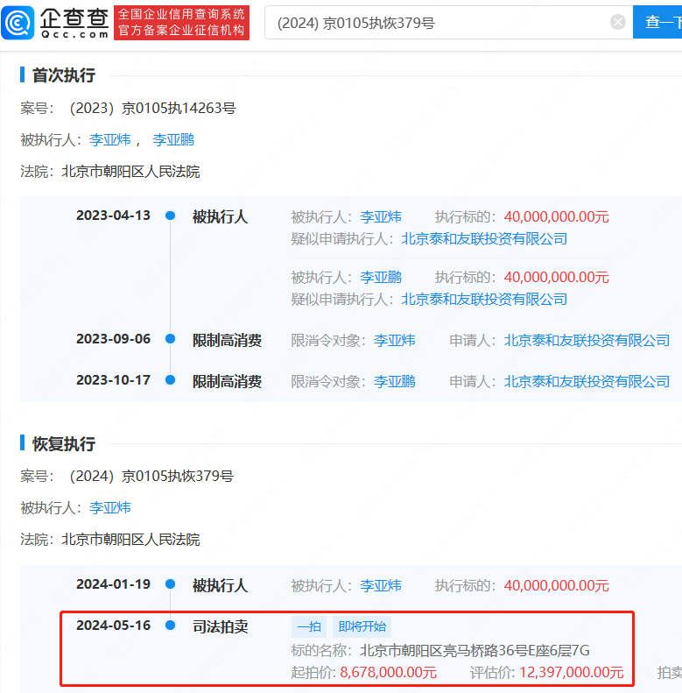Focus the case number search field
Viewport: 682px width, 693px height.
pyautogui.click(x=438, y=23)
